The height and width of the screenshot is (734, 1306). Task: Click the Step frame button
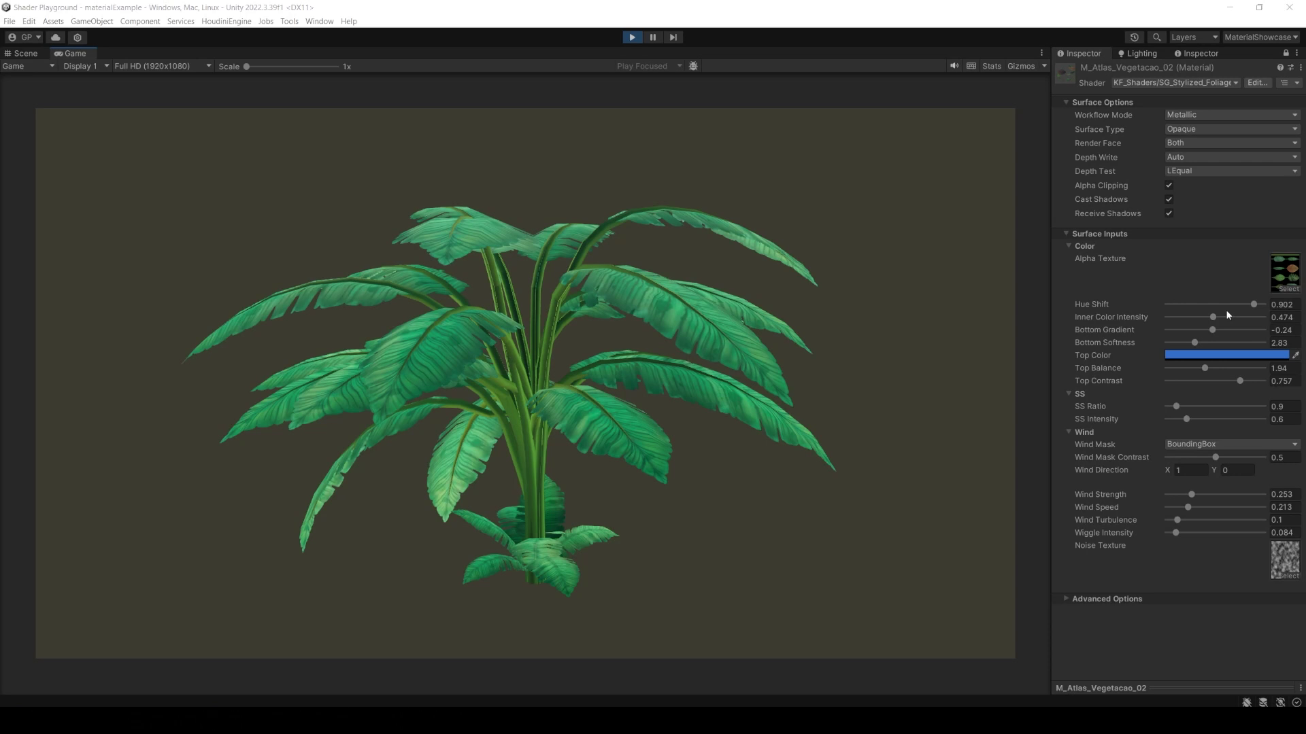point(673,37)
